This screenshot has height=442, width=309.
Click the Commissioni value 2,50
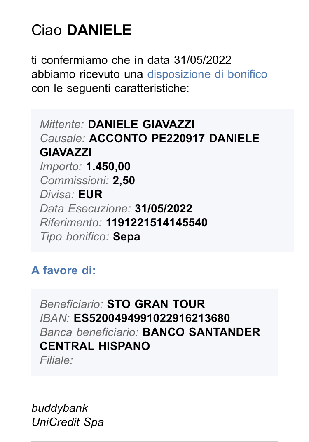click(124, 181)
